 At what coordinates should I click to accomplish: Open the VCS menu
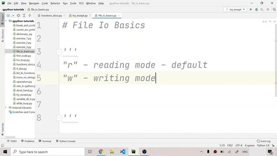point(81,3)
